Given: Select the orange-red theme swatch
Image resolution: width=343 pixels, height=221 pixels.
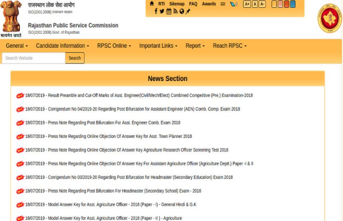Looking at the screenshot, I should click(x=286, y=4).
